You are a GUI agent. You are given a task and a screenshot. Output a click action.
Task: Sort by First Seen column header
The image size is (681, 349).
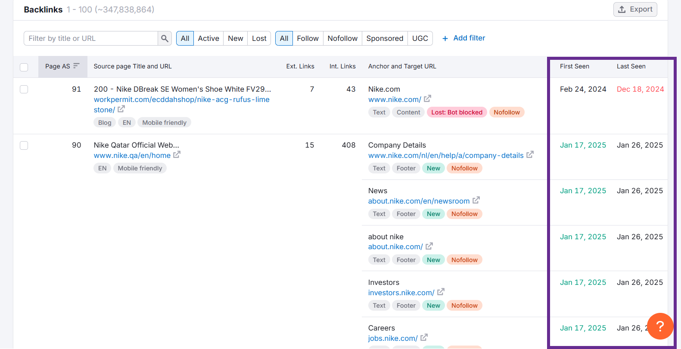click(575, 66)
